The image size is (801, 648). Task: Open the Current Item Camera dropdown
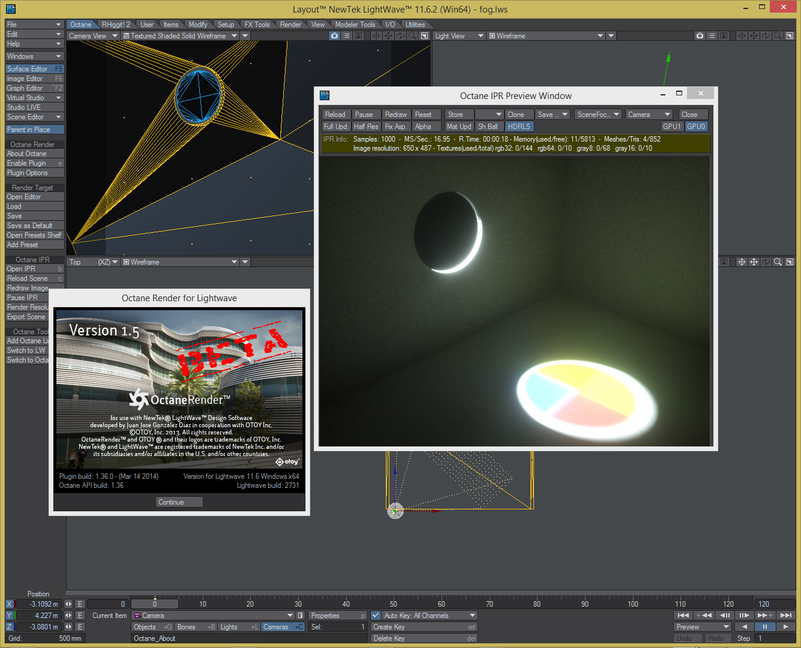(213, 616)
